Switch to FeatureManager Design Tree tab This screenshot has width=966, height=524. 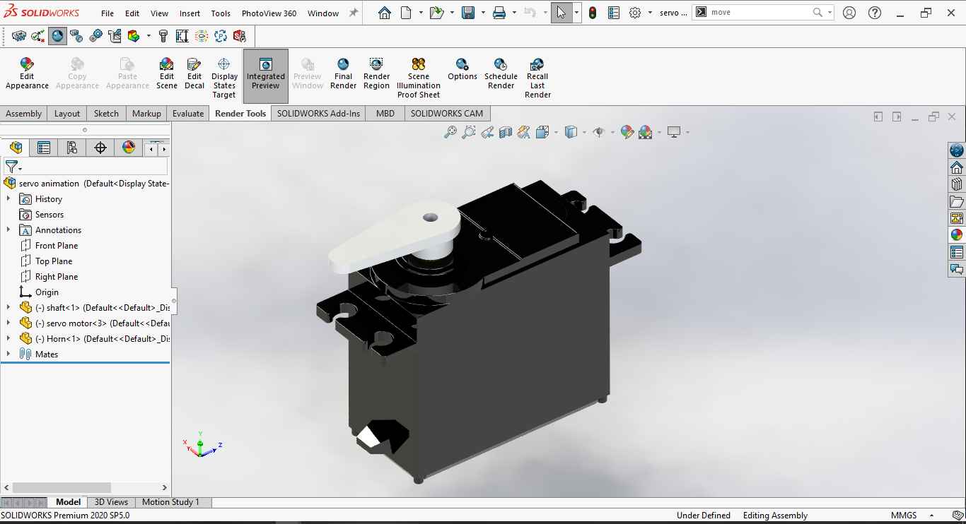[x=16, y=148]
